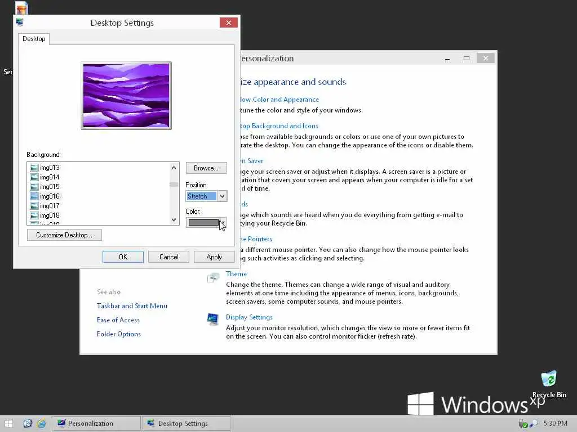The height and width of the screenshot is (432, 577).
Task: Select the img015 text label
Action: point(50,187)
